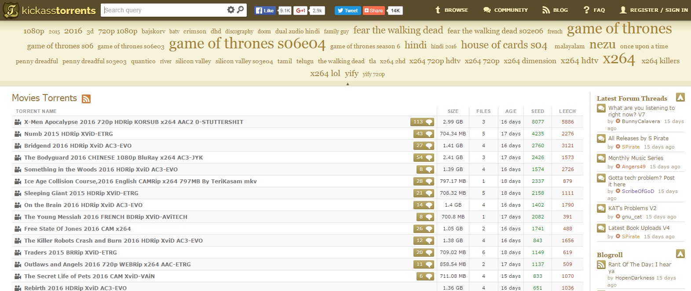This screenshot has height=291, width=691.
Task: Select the game of thrones s06e04 tag
Action: pos(247,44)
